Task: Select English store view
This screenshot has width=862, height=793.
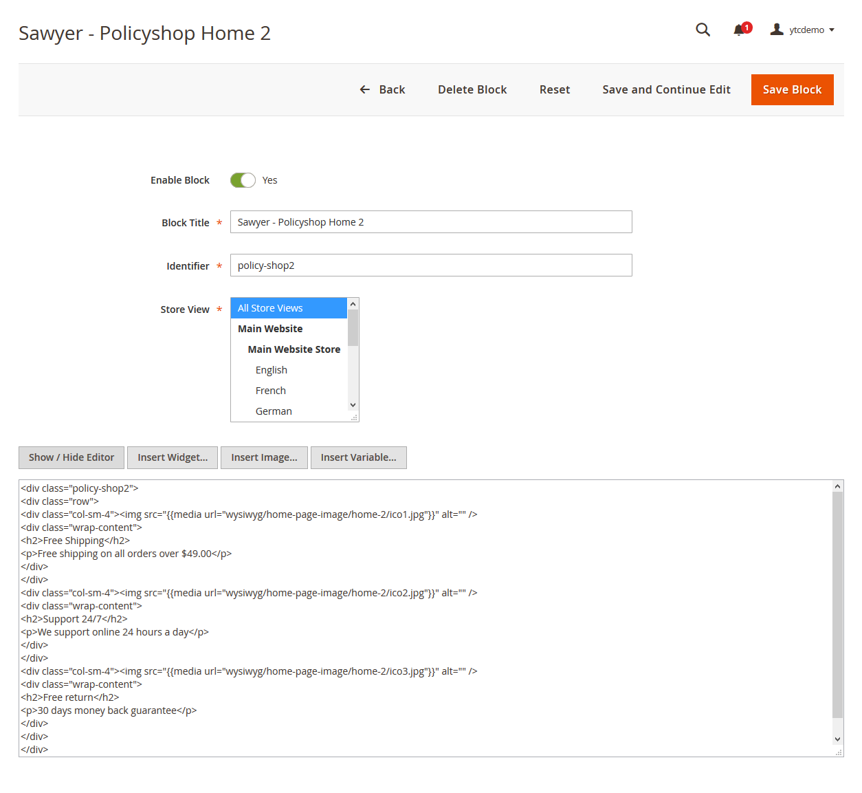Action: (272, 370)
